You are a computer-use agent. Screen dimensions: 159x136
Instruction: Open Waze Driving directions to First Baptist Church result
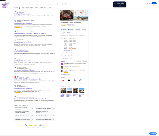[x=31, y=99]
